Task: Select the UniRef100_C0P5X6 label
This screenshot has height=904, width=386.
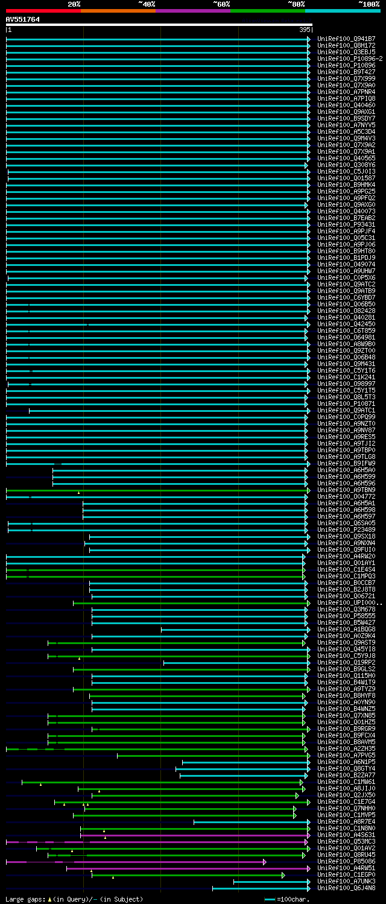Action: pyautogui.click(x=346, y=277)
